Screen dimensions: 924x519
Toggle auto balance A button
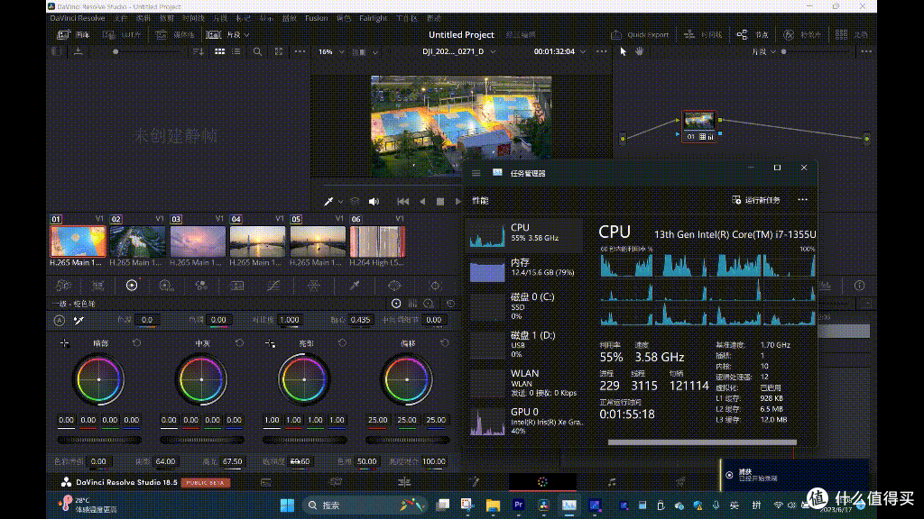pos(60,320)
